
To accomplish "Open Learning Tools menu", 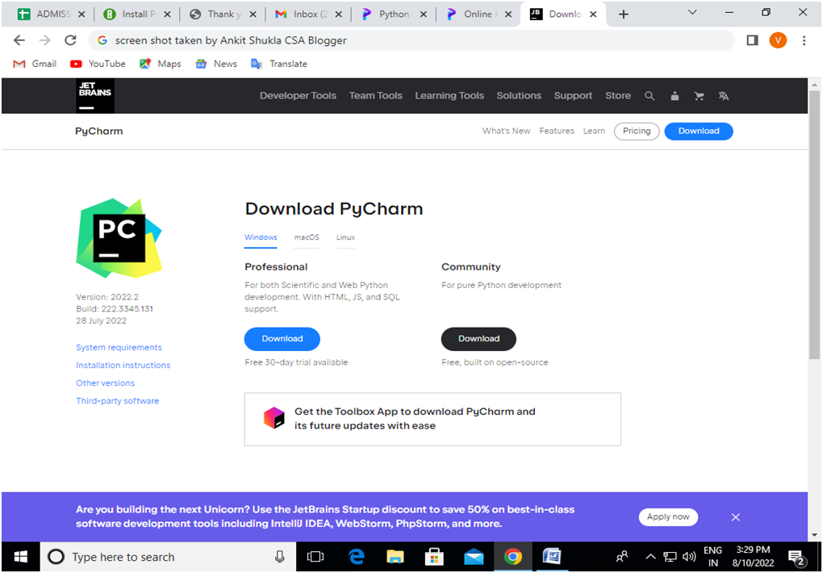I will pos(449,95).
